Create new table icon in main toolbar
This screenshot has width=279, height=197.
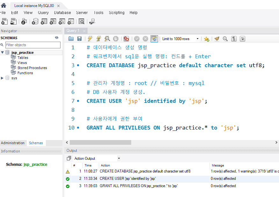(44, 21)
